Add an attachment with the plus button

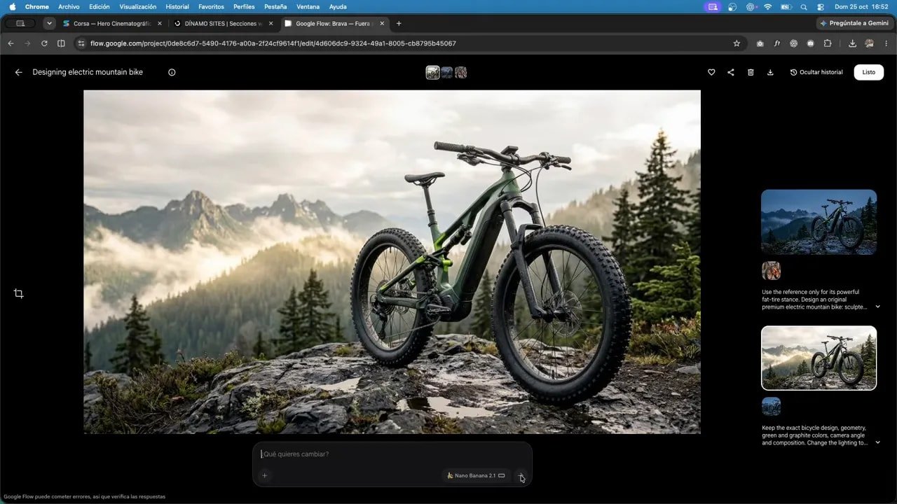(x=265, y=475)
